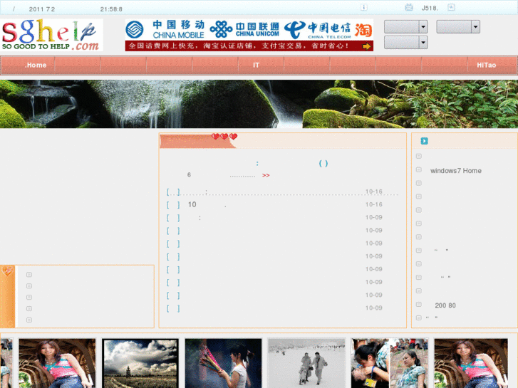The height and width of the screenshot is (388, 518).
Task: Click the info icon in top bar
Action: (x=363, y=7)
